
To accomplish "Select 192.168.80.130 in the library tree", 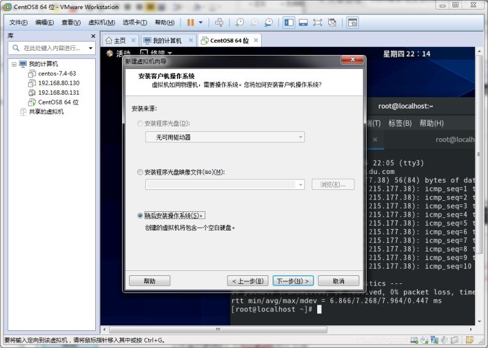I will click(59, 83).
